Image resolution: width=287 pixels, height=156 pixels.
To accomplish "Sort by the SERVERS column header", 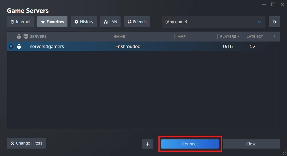I will click(38, 36).
